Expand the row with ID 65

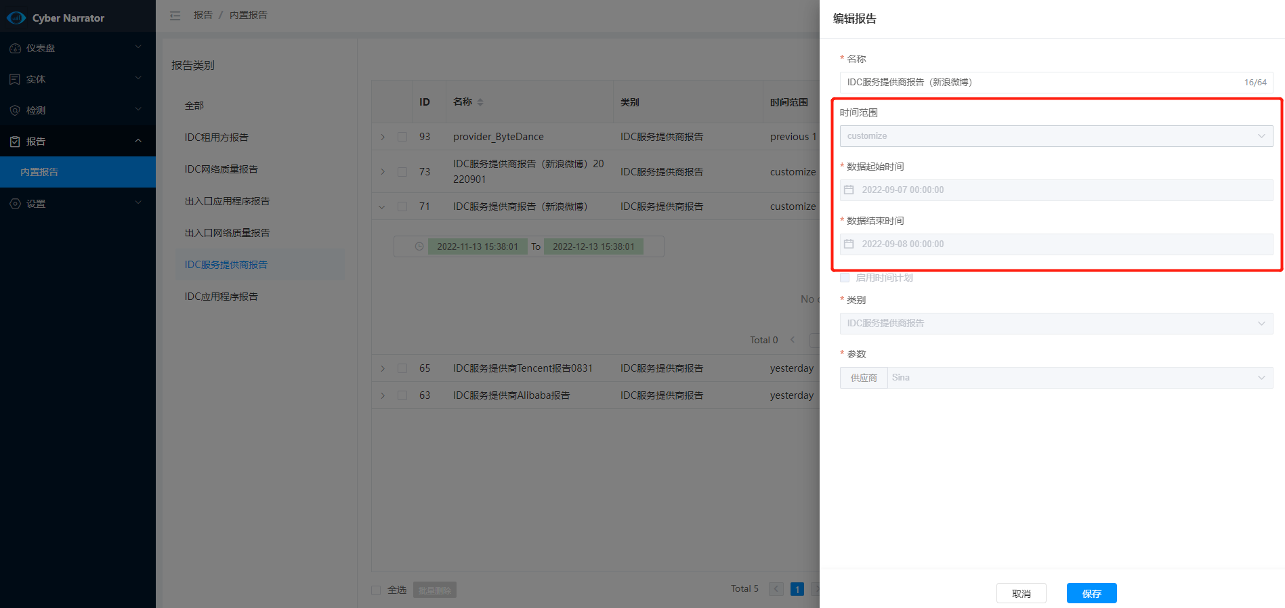pyautogui.click(x=383, y=368)
